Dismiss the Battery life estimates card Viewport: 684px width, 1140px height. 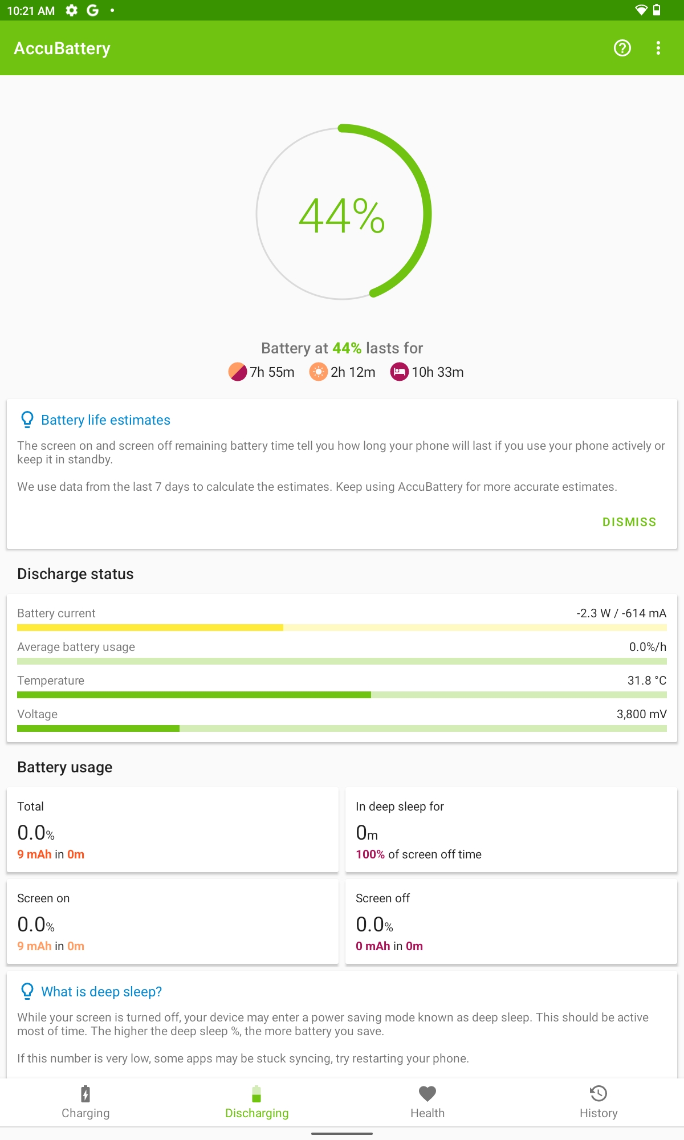coord(629,522)
